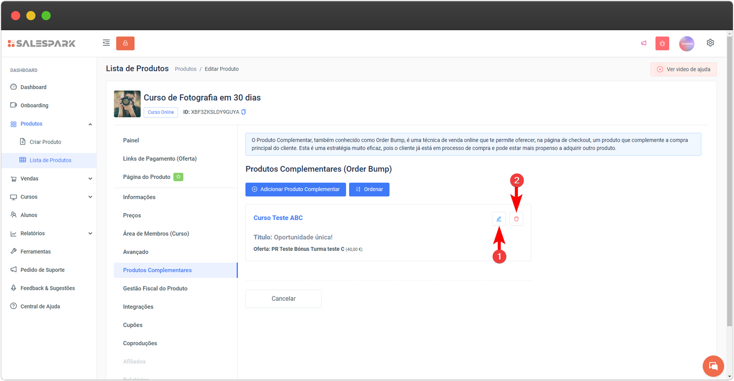Open the chat support bubble
Viewport: 734px width, 381px height.
pyautogui.click(x=713, y=366)
